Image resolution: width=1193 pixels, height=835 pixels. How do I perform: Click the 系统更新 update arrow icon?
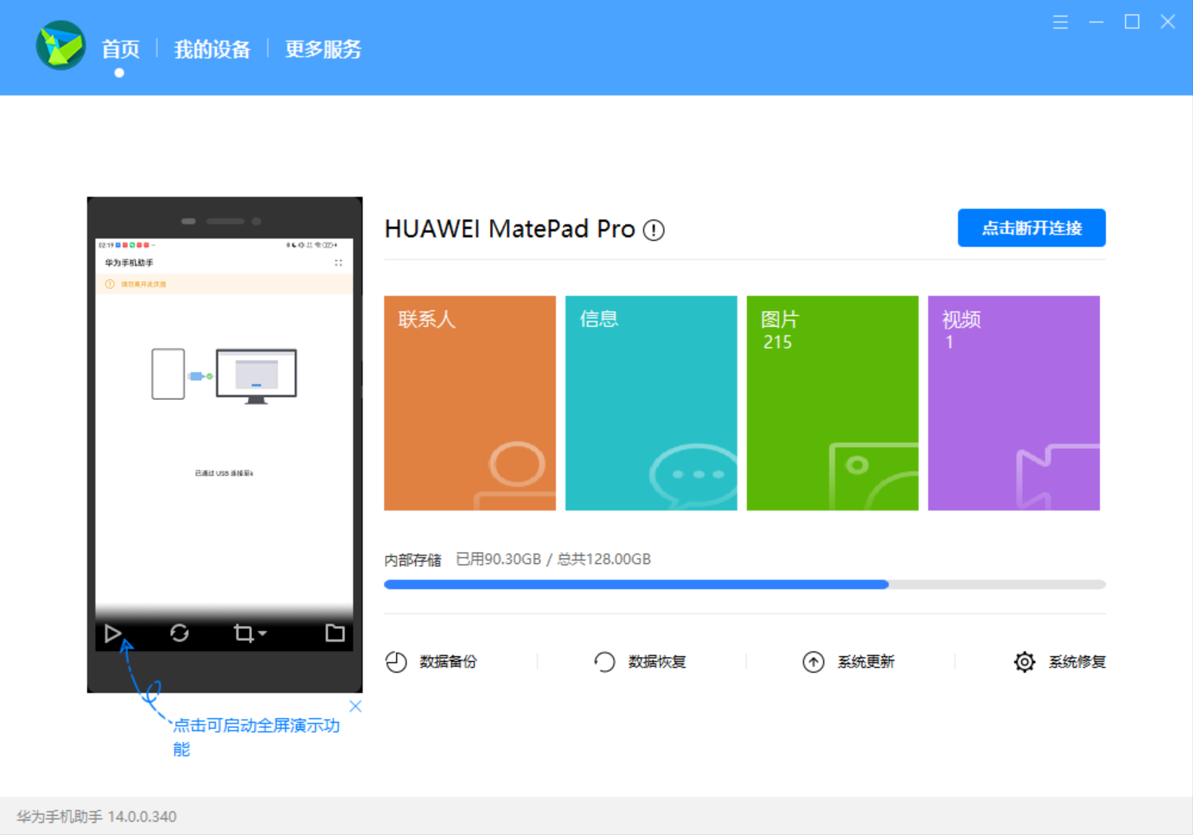[814, 662]
